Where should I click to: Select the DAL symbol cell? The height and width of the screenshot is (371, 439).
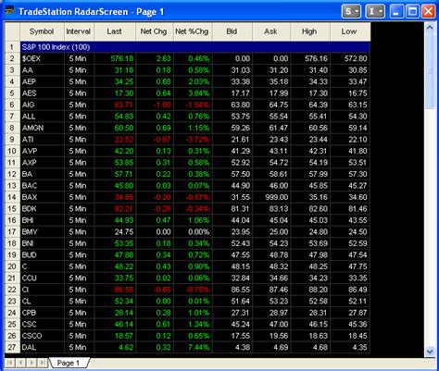coord(42,348)
